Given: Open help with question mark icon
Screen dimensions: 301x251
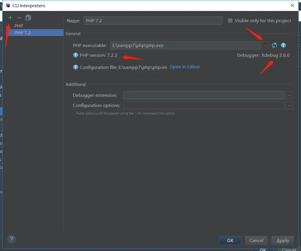Looking at the screenshot, I should 12,239.
